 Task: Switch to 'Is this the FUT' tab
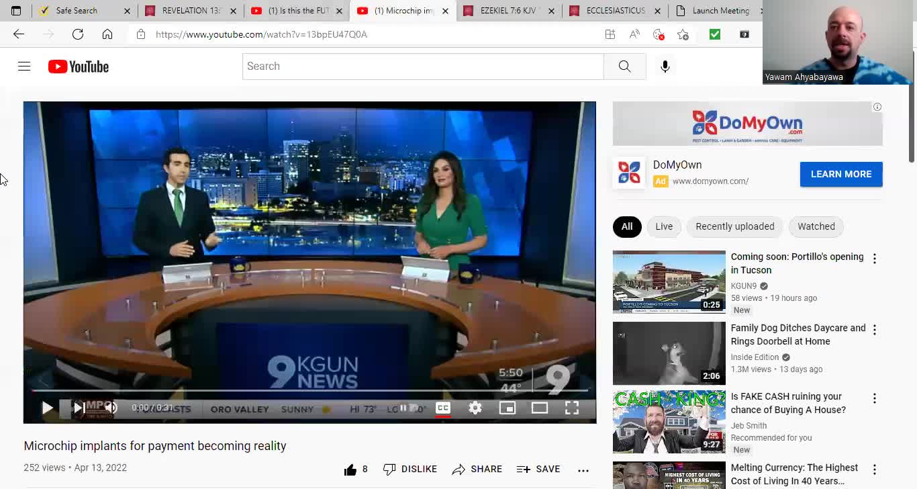pyautogui.click(x=296, y=11)
